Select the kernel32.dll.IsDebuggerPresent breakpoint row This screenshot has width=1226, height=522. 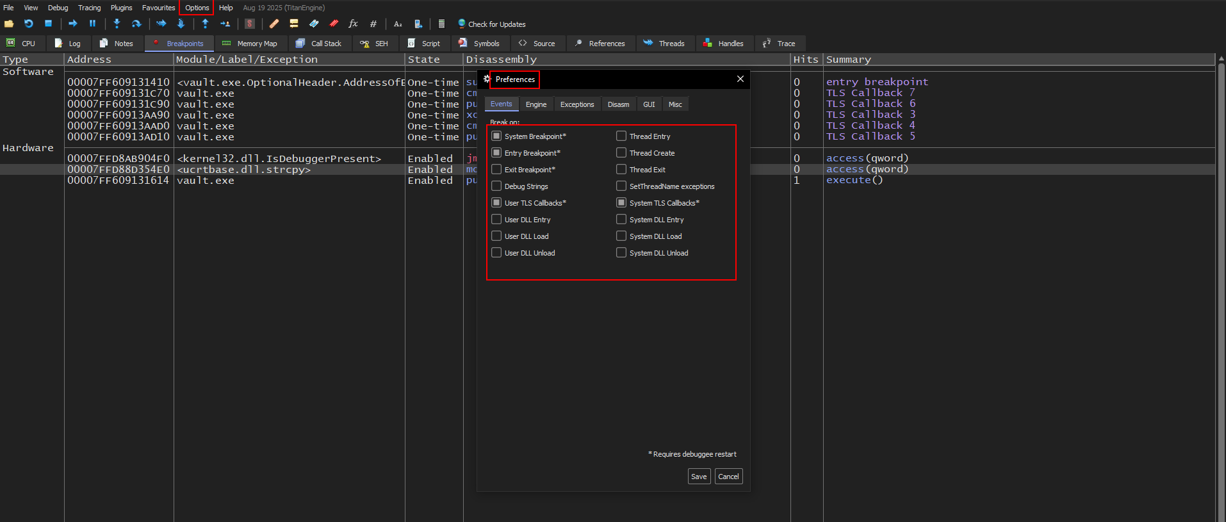(x=607, y=158)
